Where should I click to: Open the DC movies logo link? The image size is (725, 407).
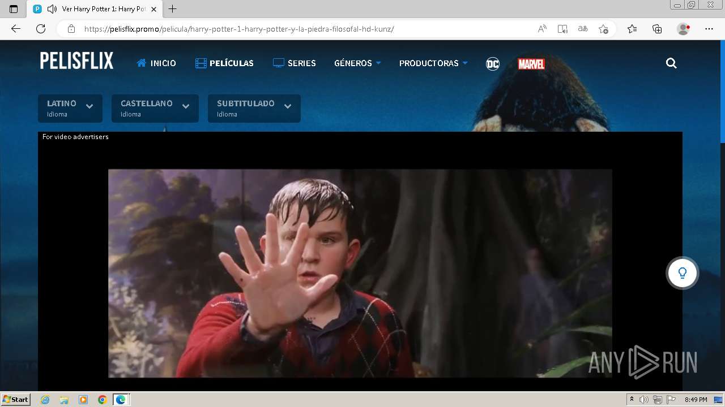(493, 64)
